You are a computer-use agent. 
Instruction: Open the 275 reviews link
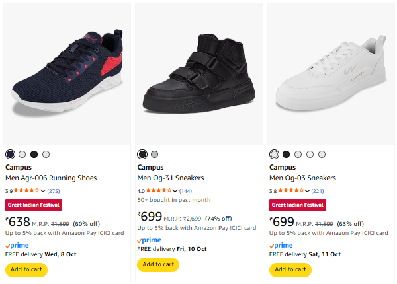[x=53, y=191]
